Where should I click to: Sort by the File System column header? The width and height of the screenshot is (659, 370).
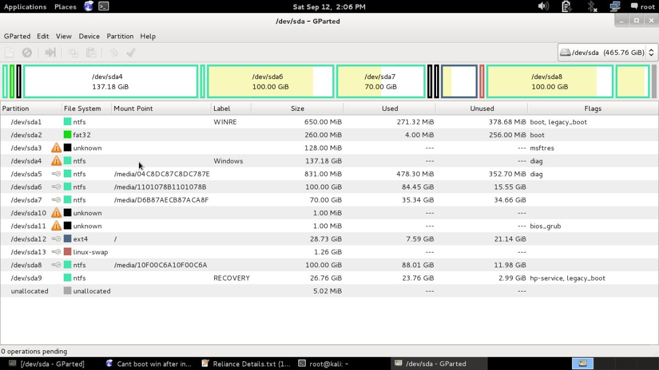click(87, 109)
